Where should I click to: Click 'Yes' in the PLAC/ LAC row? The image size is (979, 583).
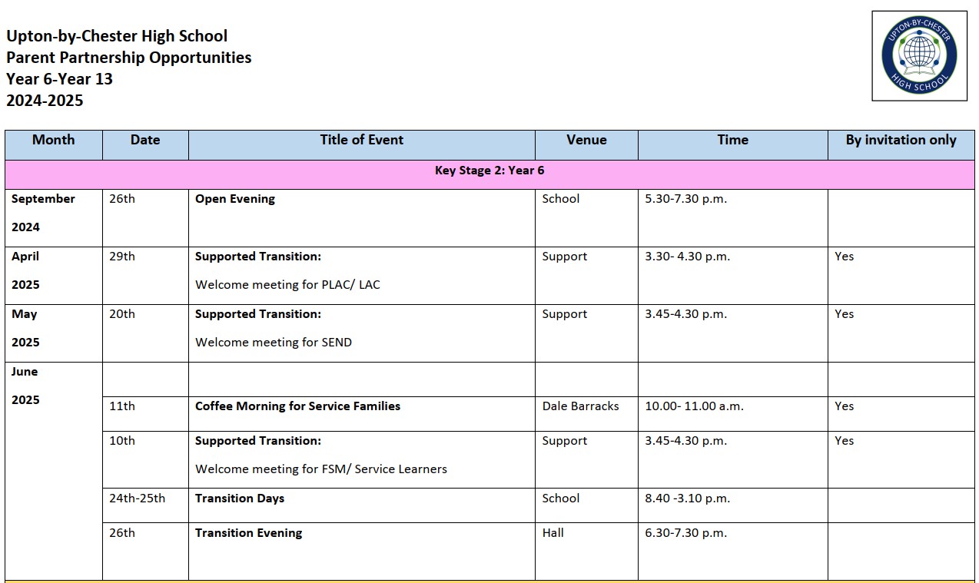point(845,257)
